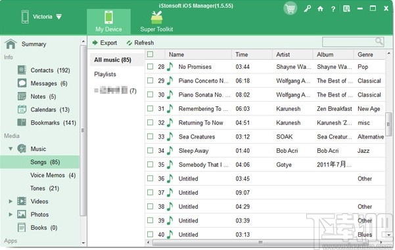
Task: Click the Summary house icon
Action: coord(11,44)
